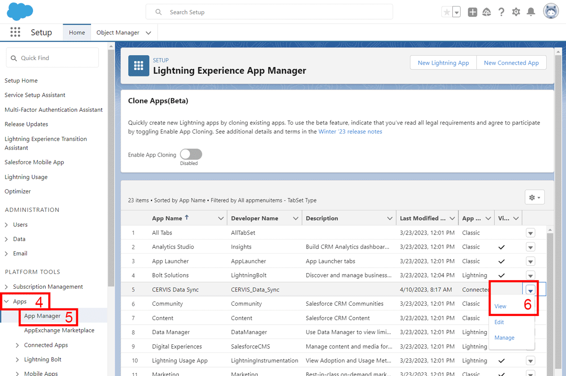The height and width of the screenshot is (376, 566).
Task: Open App Name column menu chevron
Action: point(220,218)
